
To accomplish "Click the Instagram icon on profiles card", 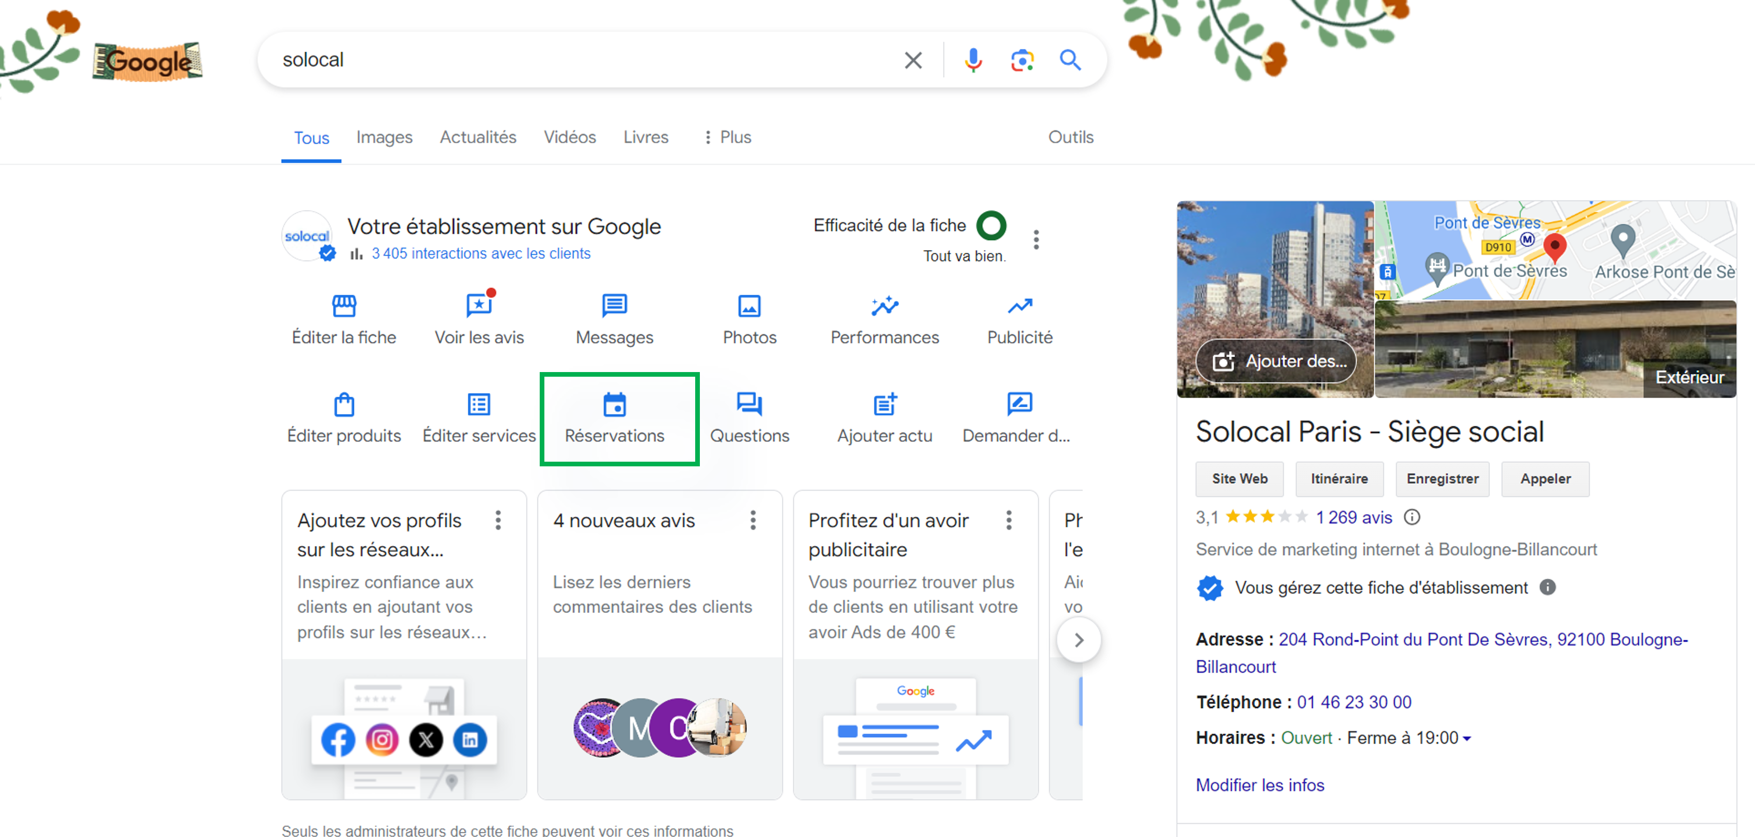I will point(381,739).
